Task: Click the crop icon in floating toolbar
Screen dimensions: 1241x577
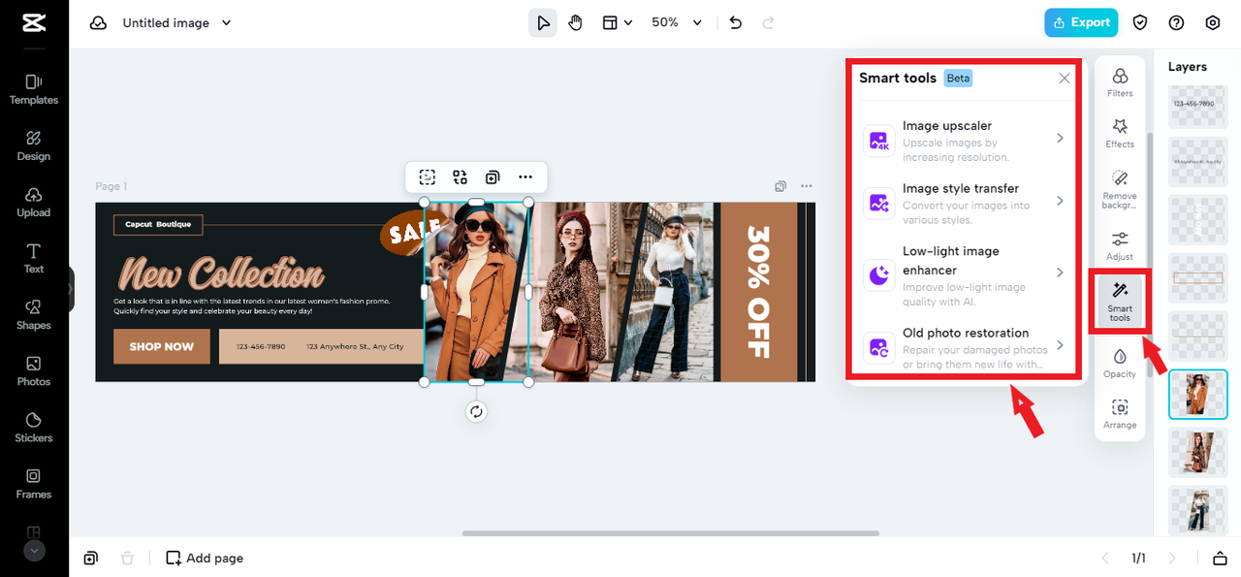Action: (427, 176)
